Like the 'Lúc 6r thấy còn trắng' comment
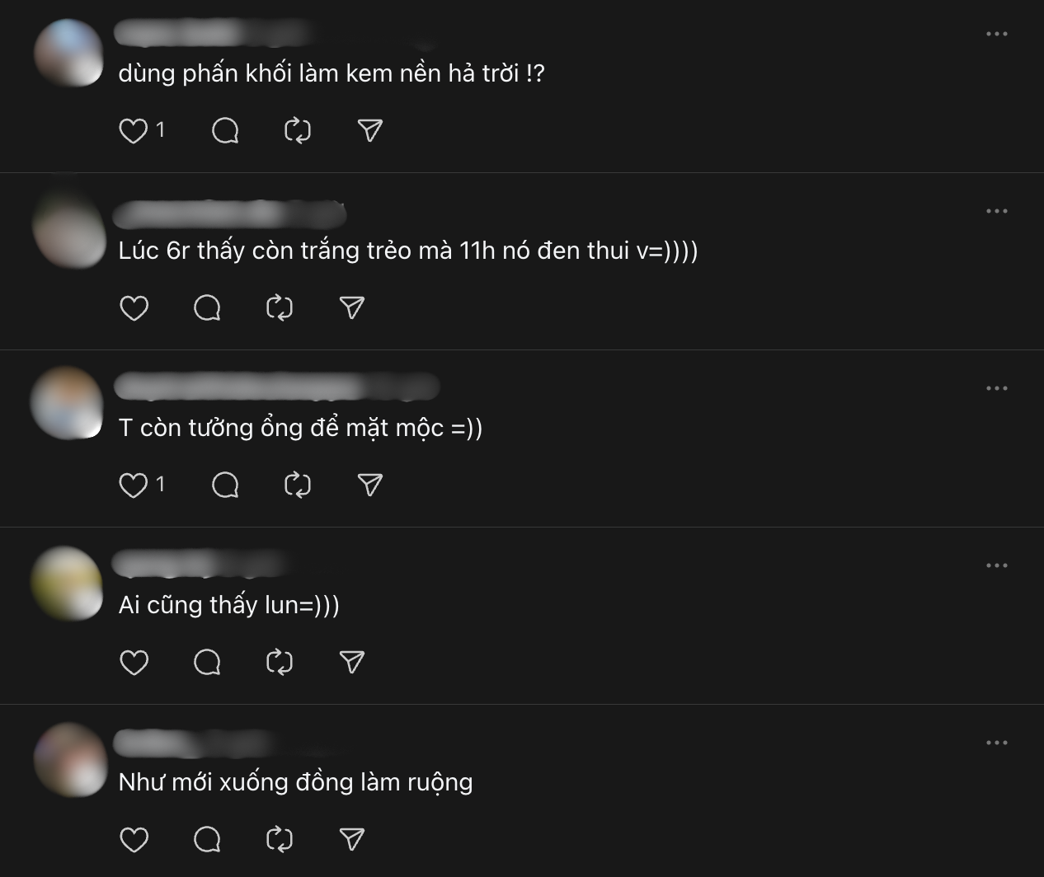Screen dimensions: 1044x877 tap(134, 307)
